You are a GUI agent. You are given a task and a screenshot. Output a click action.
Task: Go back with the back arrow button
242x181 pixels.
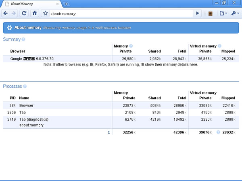click(6, 13)
